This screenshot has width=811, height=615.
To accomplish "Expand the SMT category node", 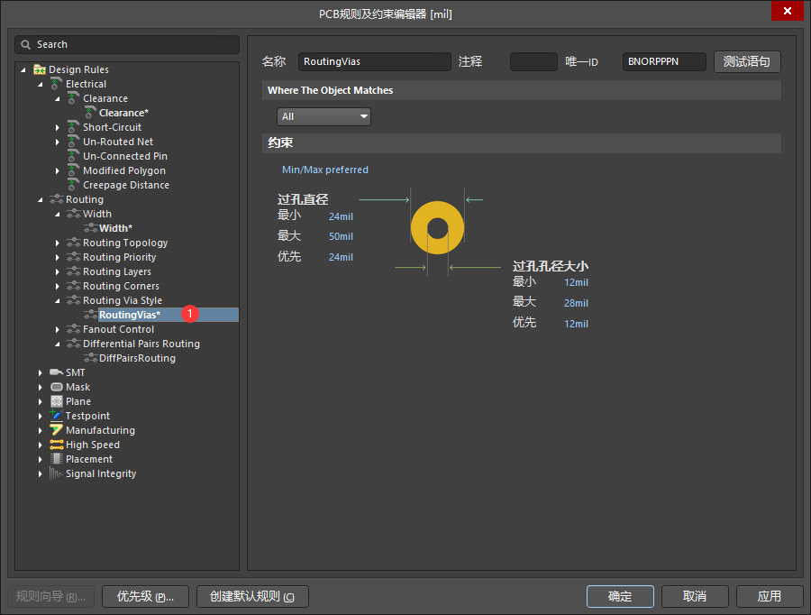I will pos(41,372).
